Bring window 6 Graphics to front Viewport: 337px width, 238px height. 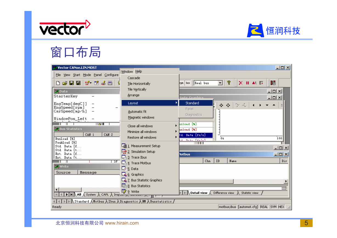tap(150, 174)
